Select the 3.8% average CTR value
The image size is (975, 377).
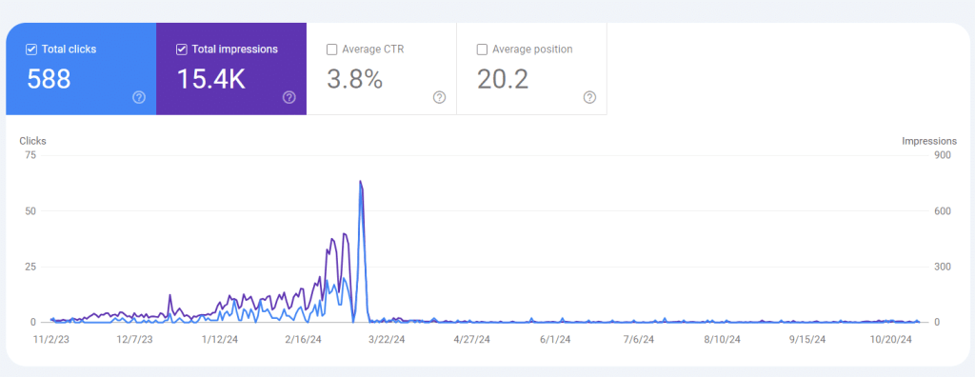[x=355, y=79]
